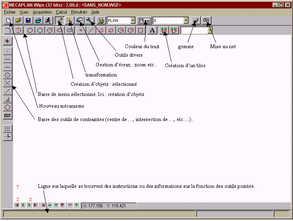
Task: Pan left with single green arrow
Action: [23, 205]
